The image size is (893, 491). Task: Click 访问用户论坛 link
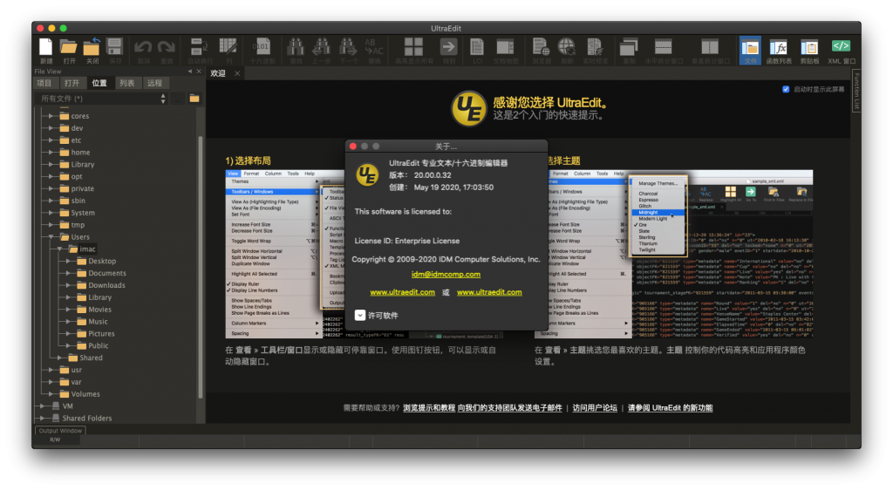(x=595, y=408)
